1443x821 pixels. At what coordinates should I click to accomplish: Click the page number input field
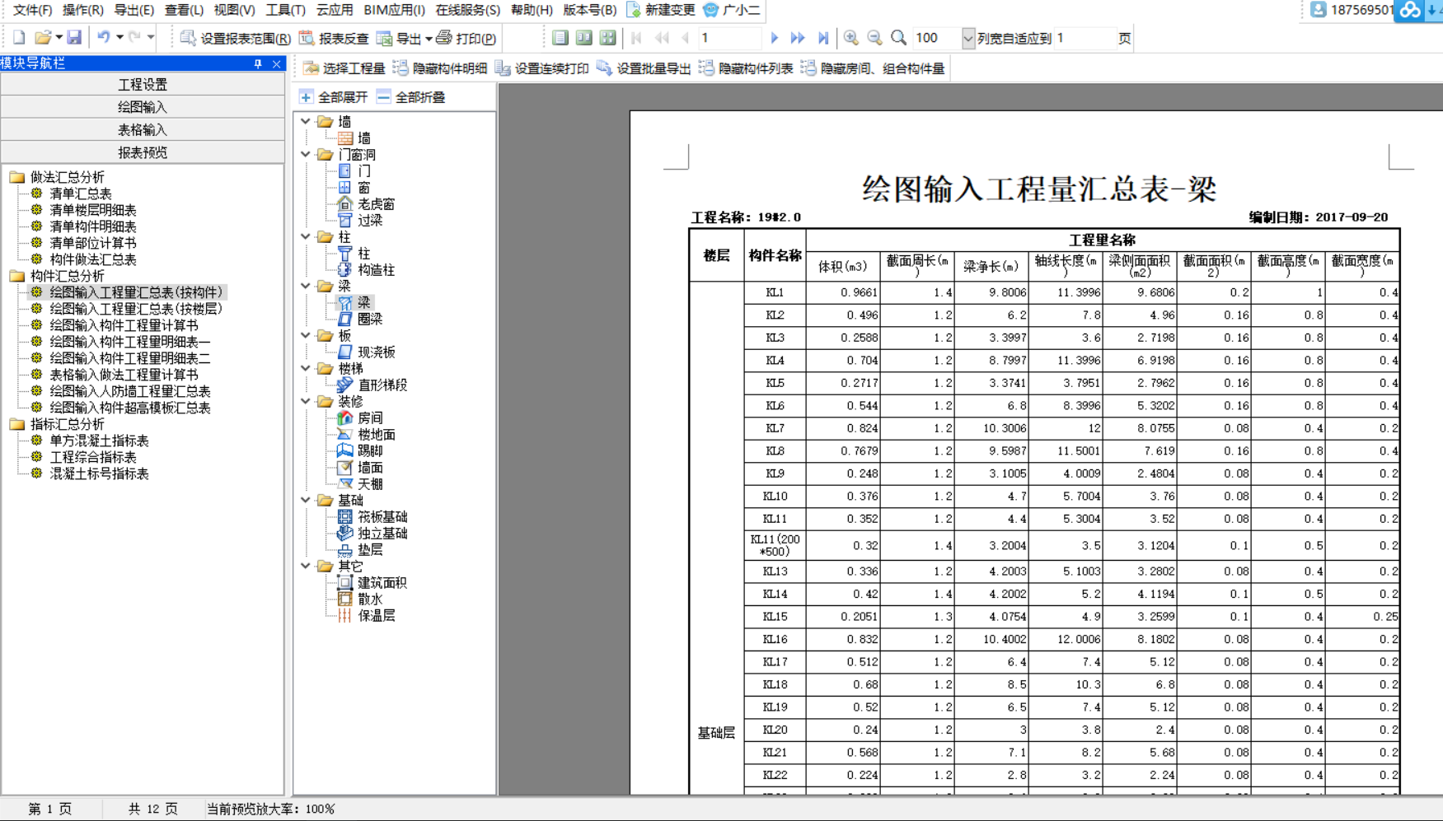tap(729, 38)
